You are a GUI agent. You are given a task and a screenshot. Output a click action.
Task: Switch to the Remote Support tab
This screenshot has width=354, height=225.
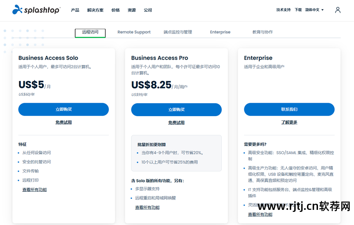[x=134, y=32]
